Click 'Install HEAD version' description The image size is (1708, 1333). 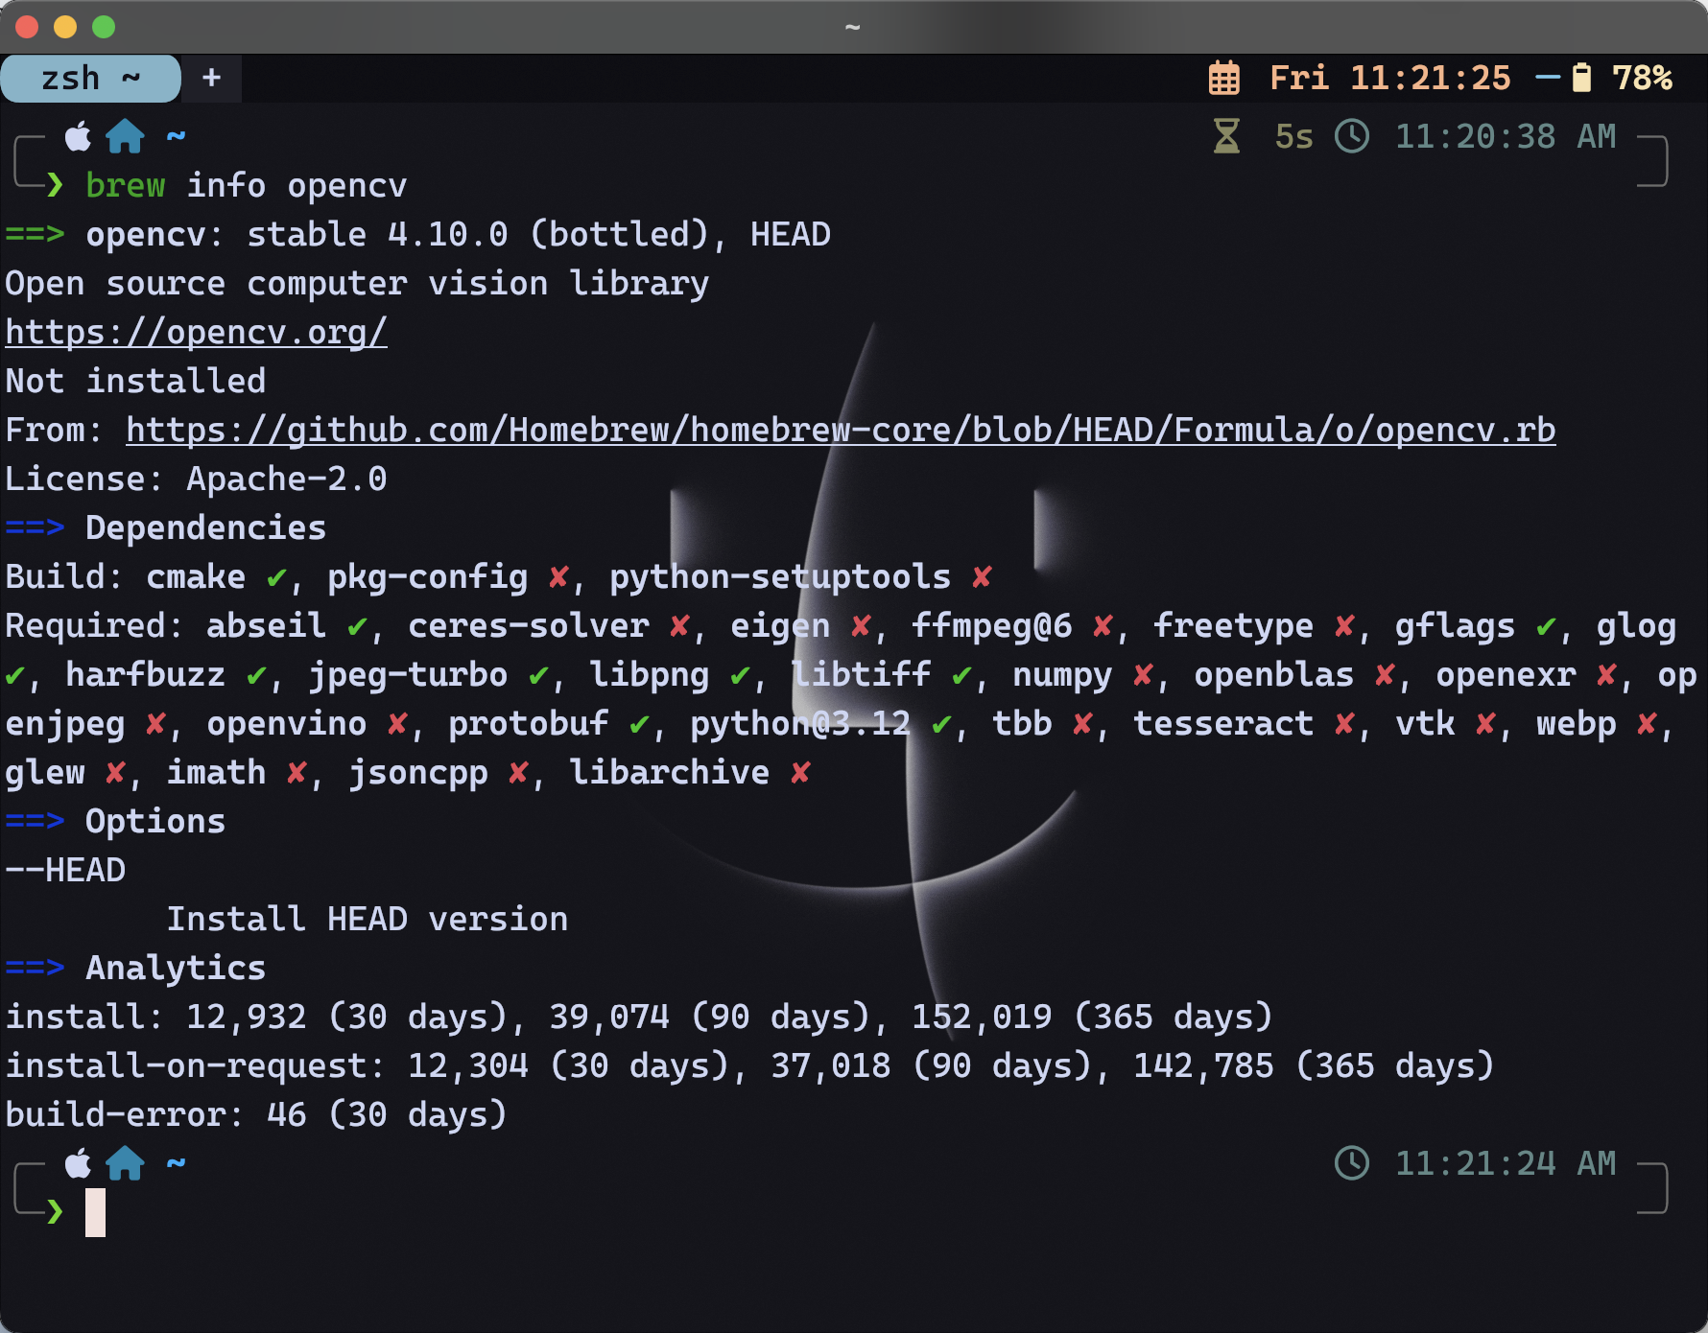[x=368, y=919]
